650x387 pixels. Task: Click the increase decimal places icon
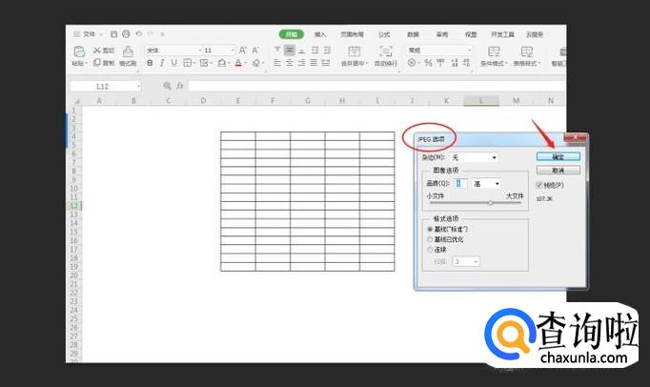[x=455, y=63]
